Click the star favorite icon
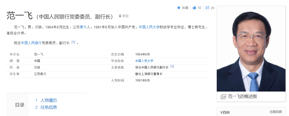 [x=178, y=8]
